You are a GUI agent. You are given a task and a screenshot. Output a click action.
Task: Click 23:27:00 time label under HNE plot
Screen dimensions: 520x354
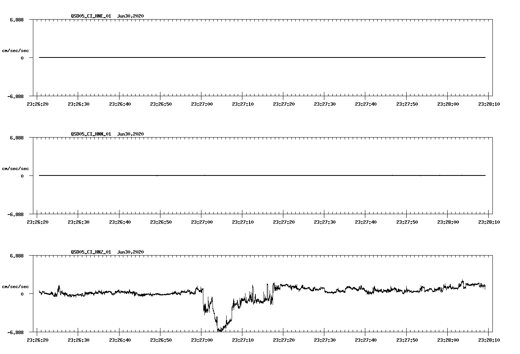coord(202,104)
